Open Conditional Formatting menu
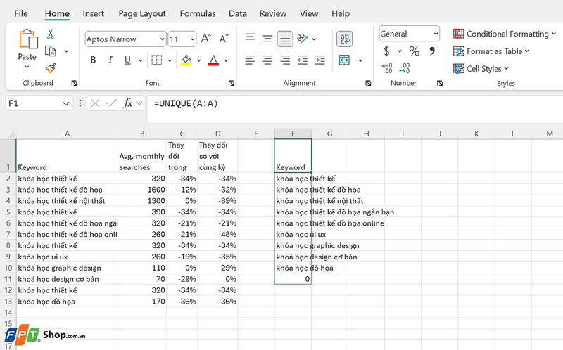The height and width of the screenshot is (350, 563). point(505,34)
